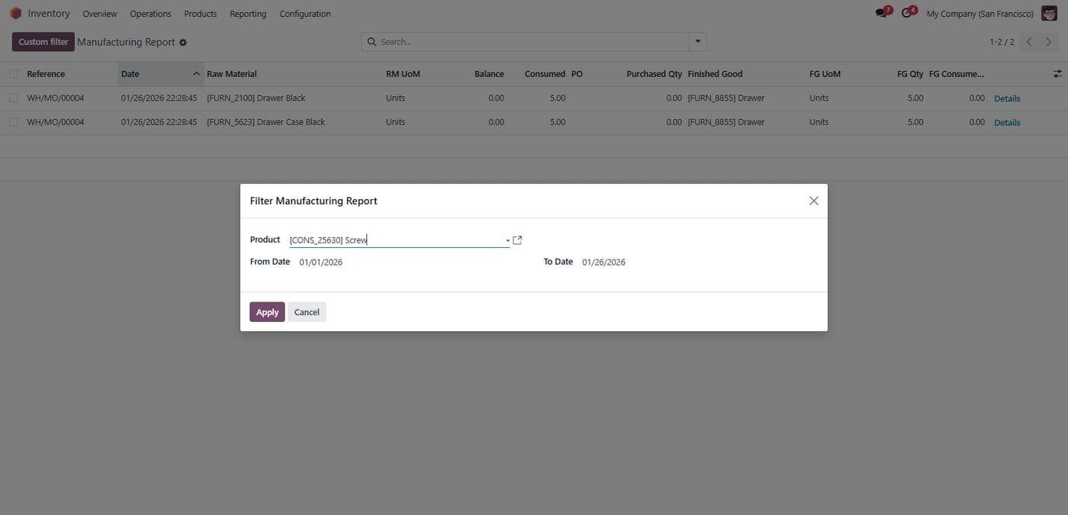Click the Balance column header
The height and width of the screenshot is (515, 1068).
click(489, 74)
